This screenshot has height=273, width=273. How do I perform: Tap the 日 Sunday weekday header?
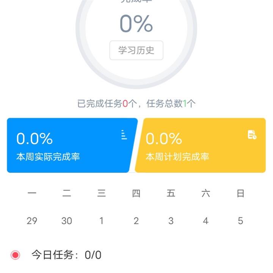pos(240,193)
